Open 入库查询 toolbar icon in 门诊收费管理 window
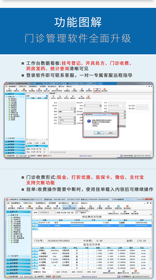Viewport: 156px width, 280px height. 90,207
